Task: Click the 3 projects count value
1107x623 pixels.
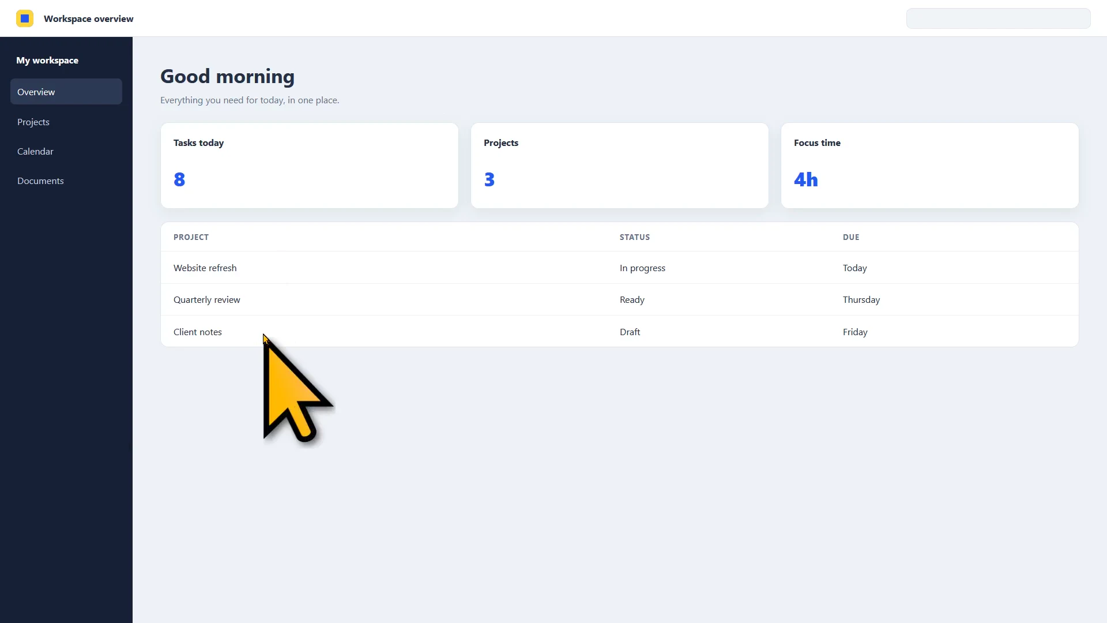Action: [489, 179]
